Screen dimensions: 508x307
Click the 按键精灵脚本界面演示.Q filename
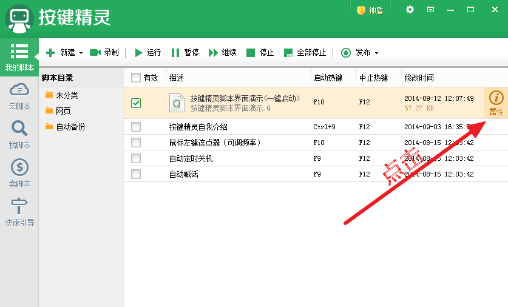coord(231,108)
